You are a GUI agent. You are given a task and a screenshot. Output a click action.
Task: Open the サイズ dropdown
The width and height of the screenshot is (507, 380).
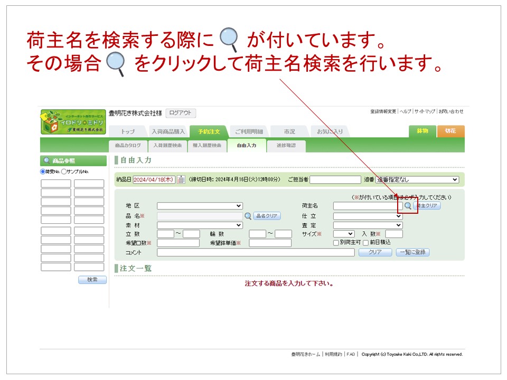(343, 234)
